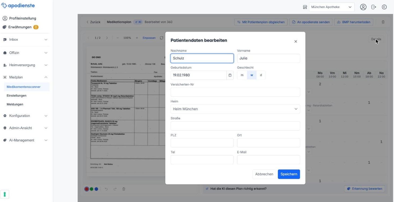Select the green annotation color
Image resolution: width=394 pixels, height=202 pixels.
(x=91, y=189)
